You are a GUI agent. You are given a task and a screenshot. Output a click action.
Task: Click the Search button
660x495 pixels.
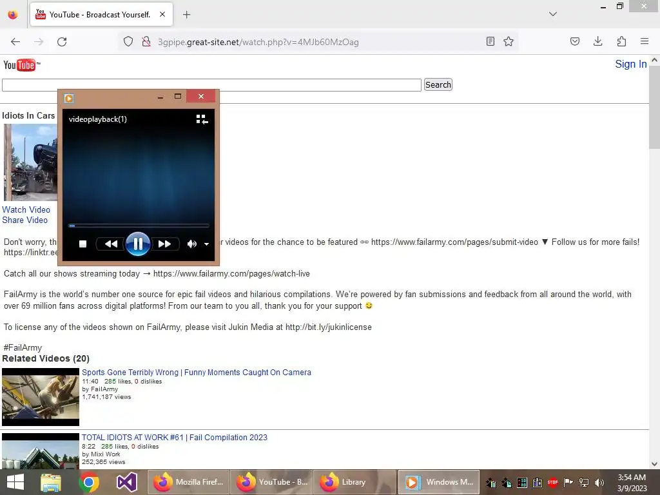coord(438,84)
